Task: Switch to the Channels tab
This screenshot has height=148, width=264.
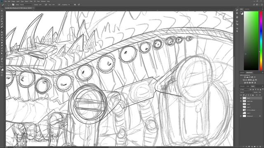Action: (x=242, y=86)
